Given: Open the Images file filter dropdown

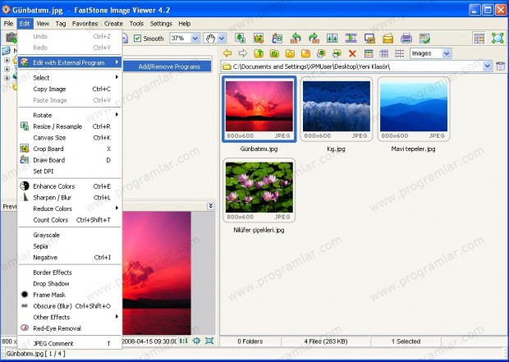Looking at the screenshot, I should point(447,53).
